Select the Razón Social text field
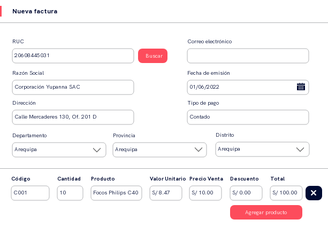The image size is (328, 235). [x=73, y=87]
